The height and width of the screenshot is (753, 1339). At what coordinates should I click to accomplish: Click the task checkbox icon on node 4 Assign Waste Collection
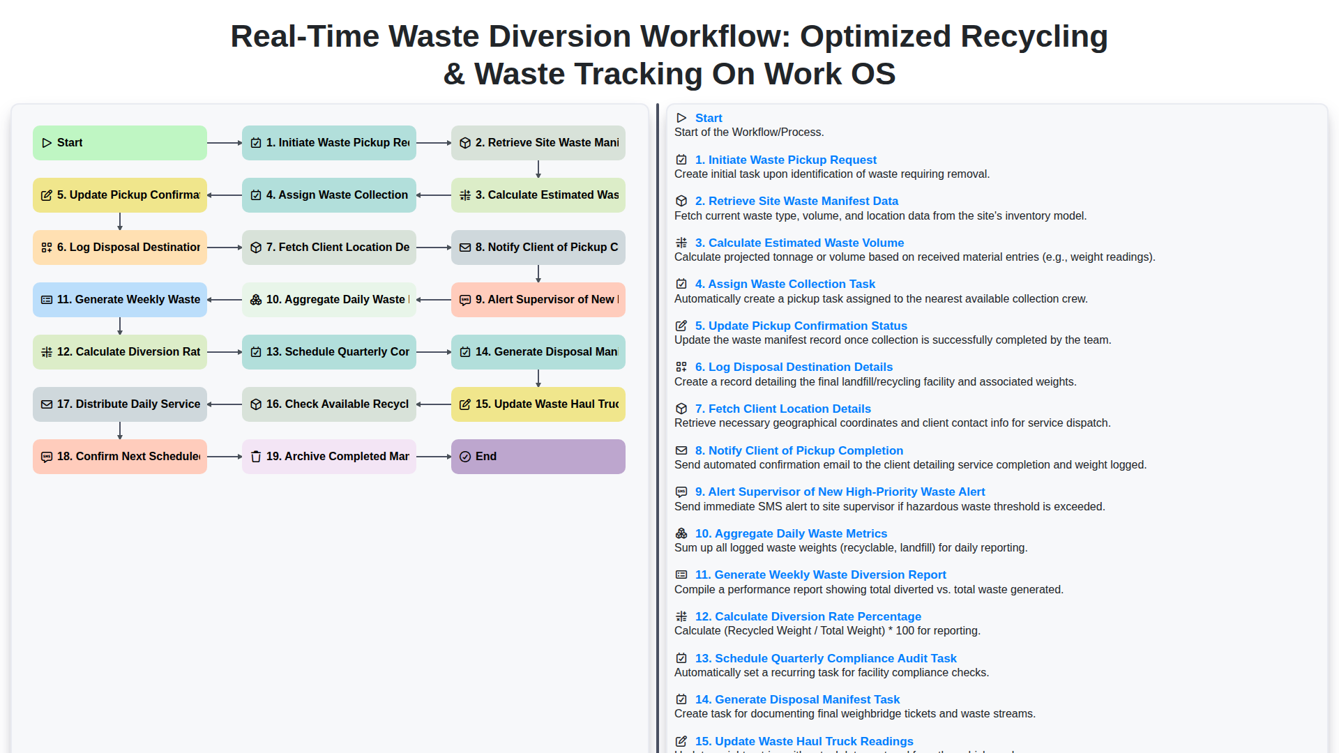click(x=256, y=195)
